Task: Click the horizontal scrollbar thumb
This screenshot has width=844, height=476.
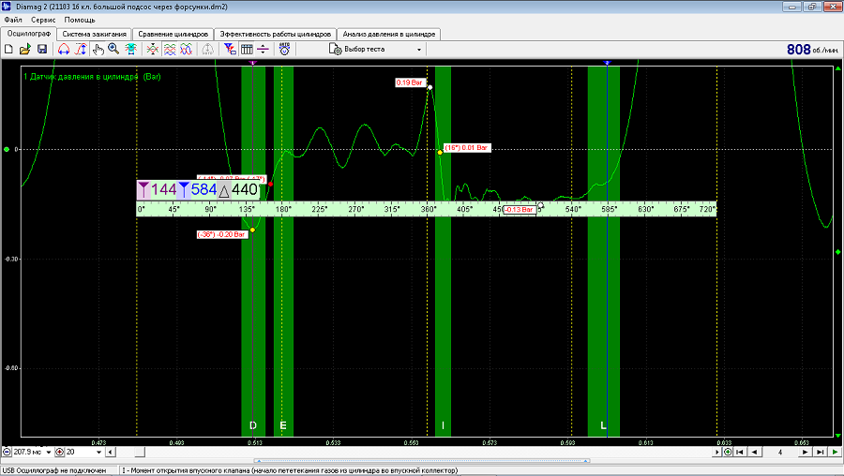Action: [140, 452]
